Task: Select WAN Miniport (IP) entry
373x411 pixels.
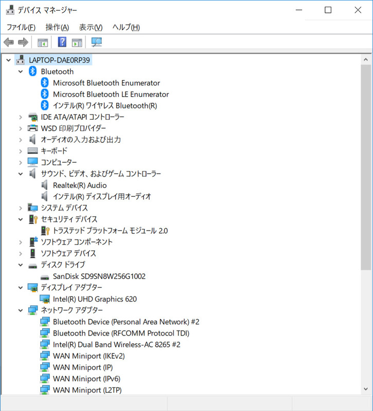Action: tap(83, 367)
